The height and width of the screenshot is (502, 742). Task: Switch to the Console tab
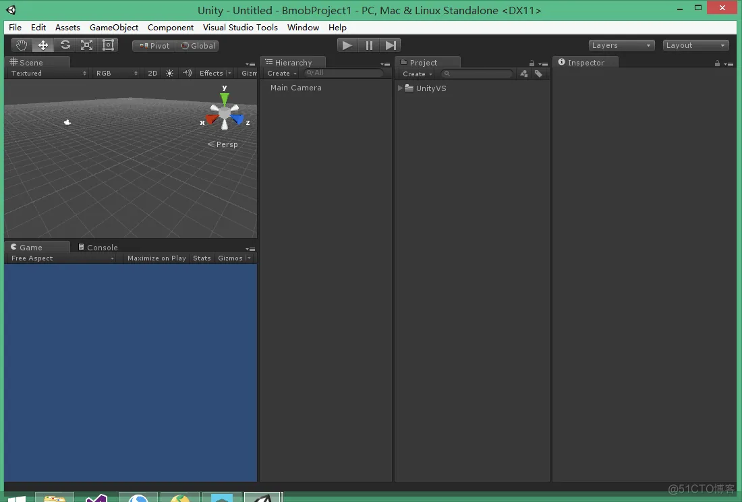pos(98,248)
